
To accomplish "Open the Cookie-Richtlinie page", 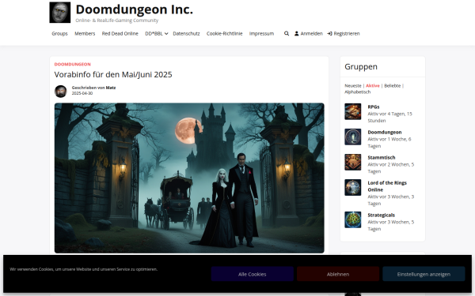I will [225, 33].
